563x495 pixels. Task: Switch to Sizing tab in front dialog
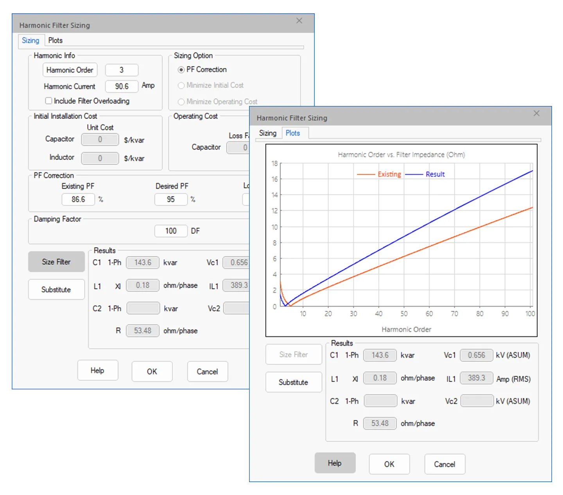267,133
